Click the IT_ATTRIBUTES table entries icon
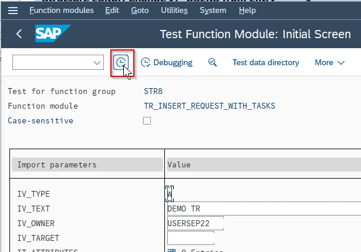 [x=171, y=251]
